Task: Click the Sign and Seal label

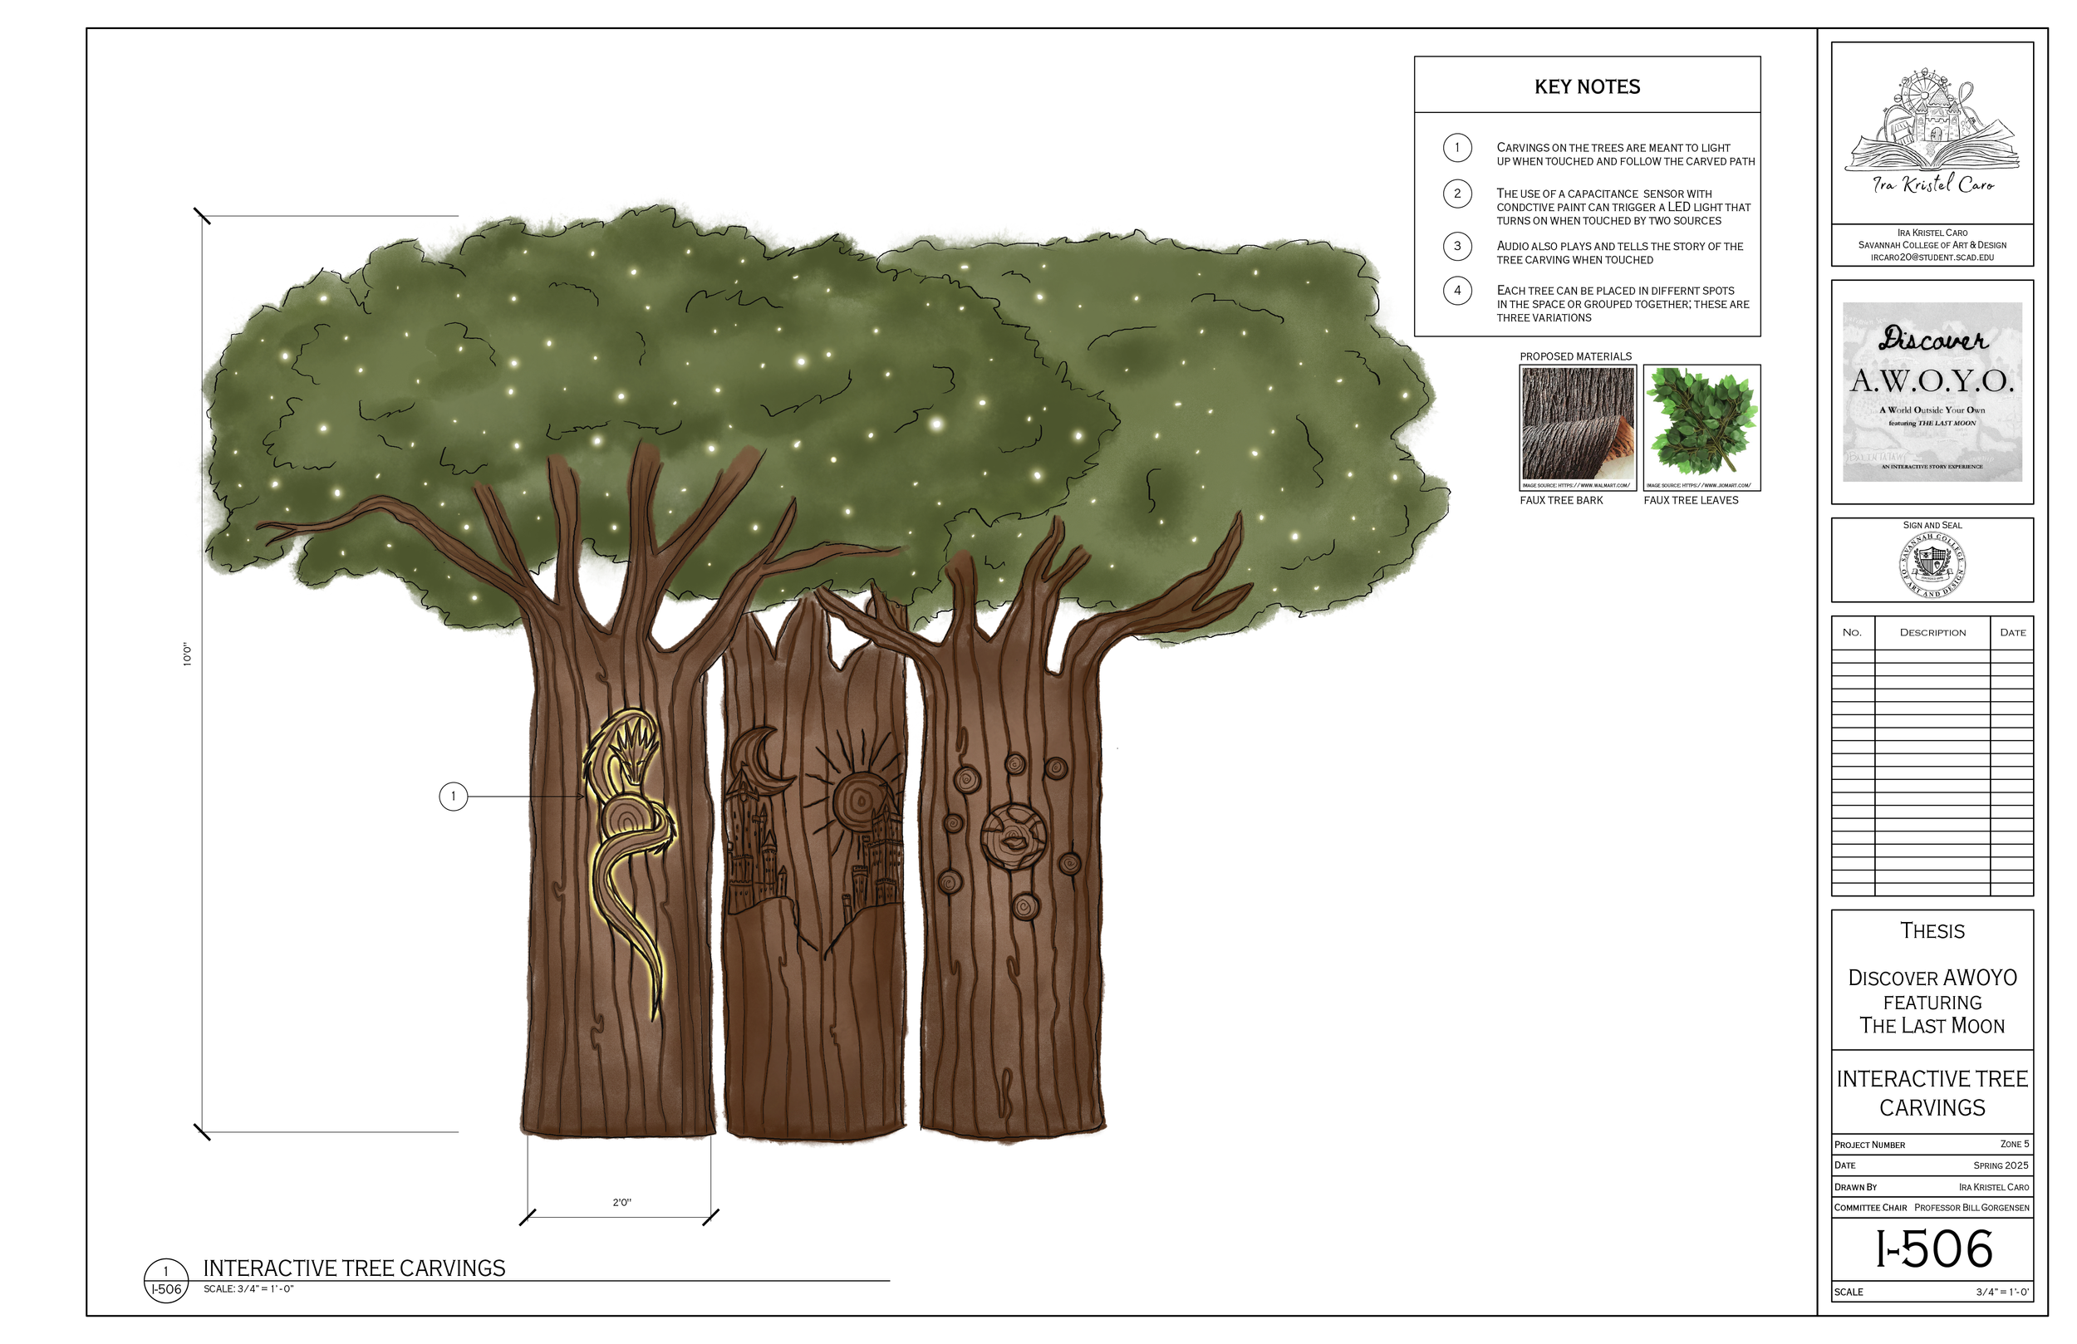Action: point(1932,525)
